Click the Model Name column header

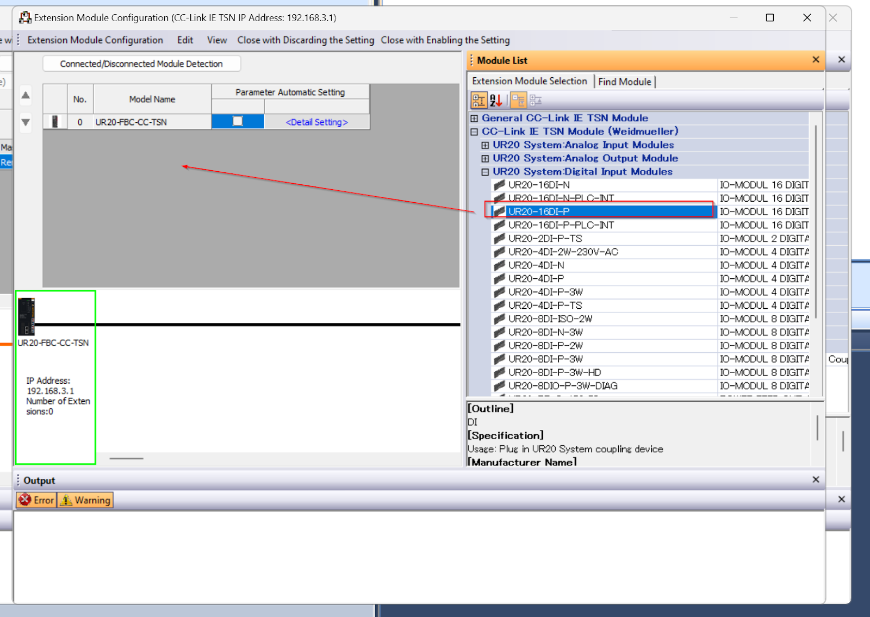pyautogui.click(x=152, y=99)
